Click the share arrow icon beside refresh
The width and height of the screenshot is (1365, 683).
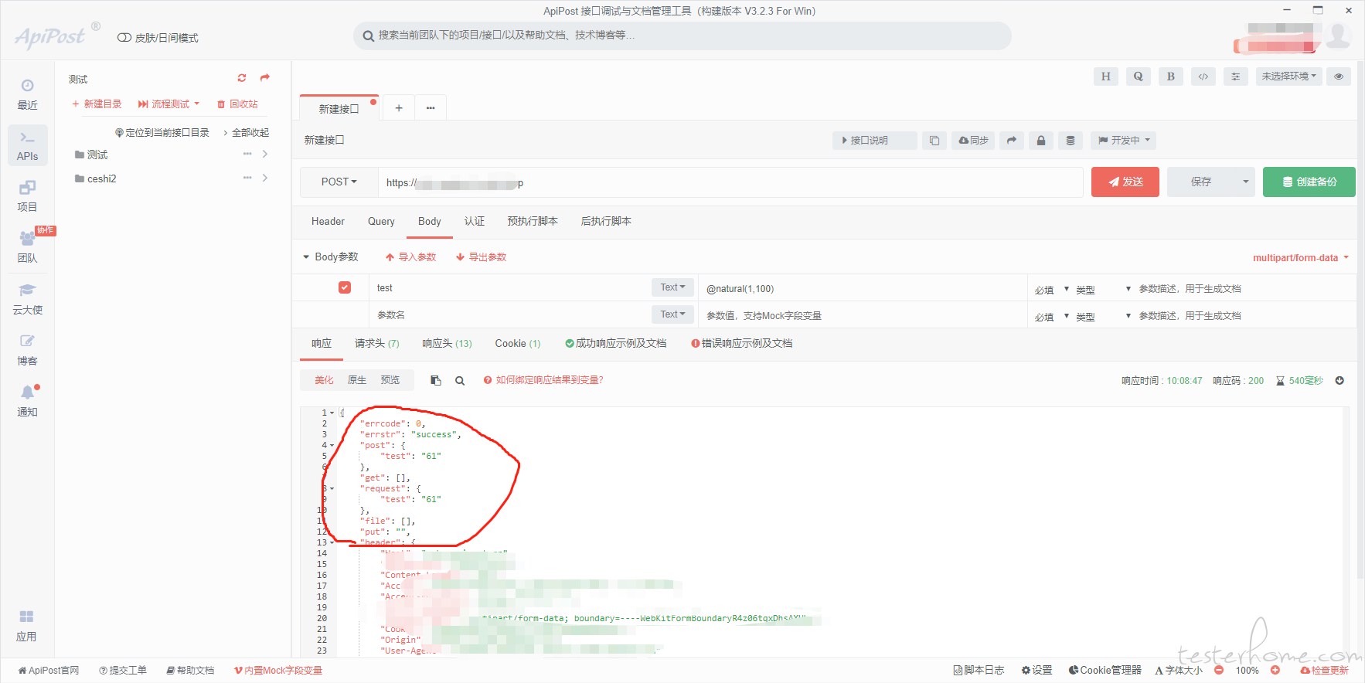pos(265,78)
